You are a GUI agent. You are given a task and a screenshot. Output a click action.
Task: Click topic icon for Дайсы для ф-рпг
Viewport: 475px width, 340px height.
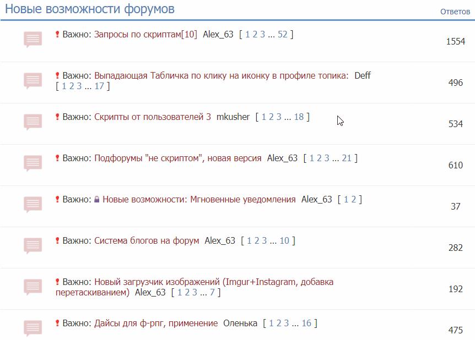click(33, 328)
